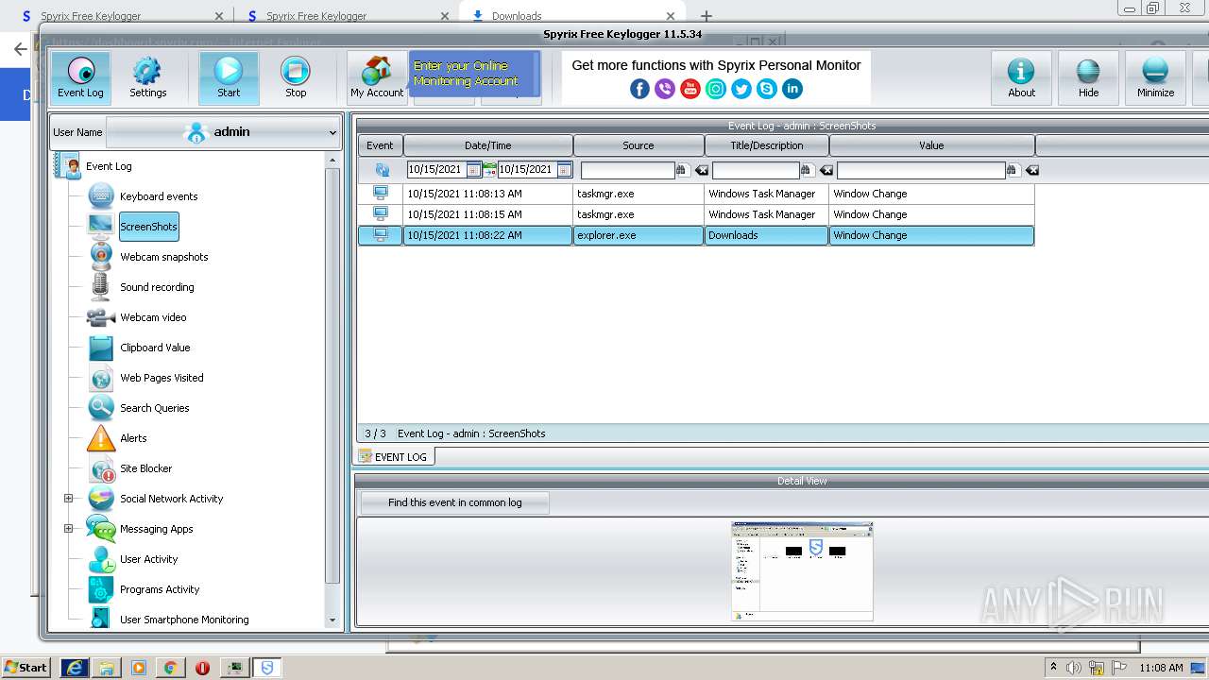The height and width of the screenshot is (680, 1209).
Task: Switch to the EVENT LOG tab
Action: click(394, 456)
